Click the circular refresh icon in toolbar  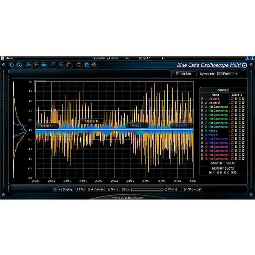pyautogui.click(x=87, y=65)
